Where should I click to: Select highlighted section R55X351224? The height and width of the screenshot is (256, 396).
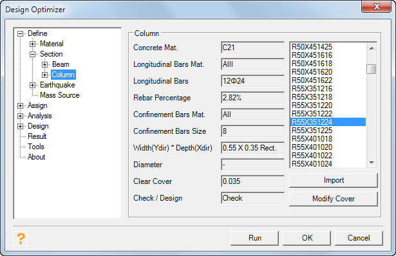coord(328,122)
